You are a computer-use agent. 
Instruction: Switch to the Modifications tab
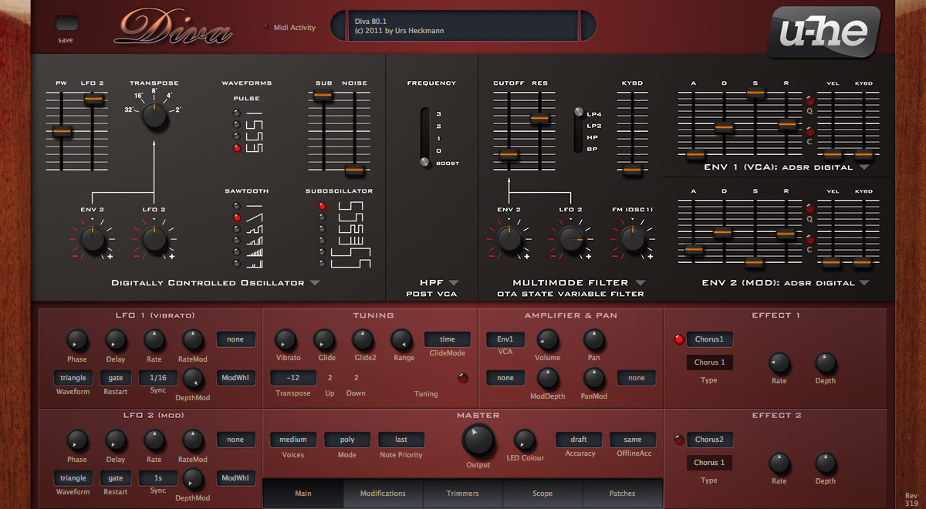383,494
